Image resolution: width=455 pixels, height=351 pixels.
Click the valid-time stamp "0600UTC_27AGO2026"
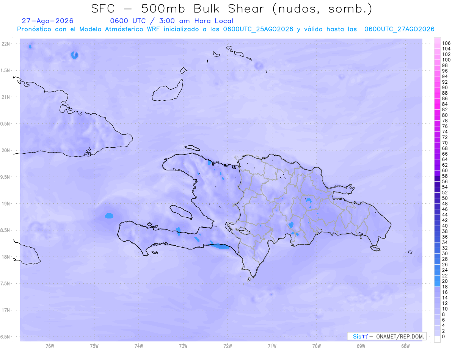(399, 29)
